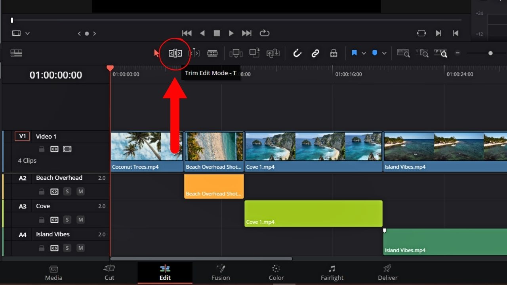The image size is (507, 285).
Task: Choose the Blade Edit Mode tool
Action: [212, 53]
